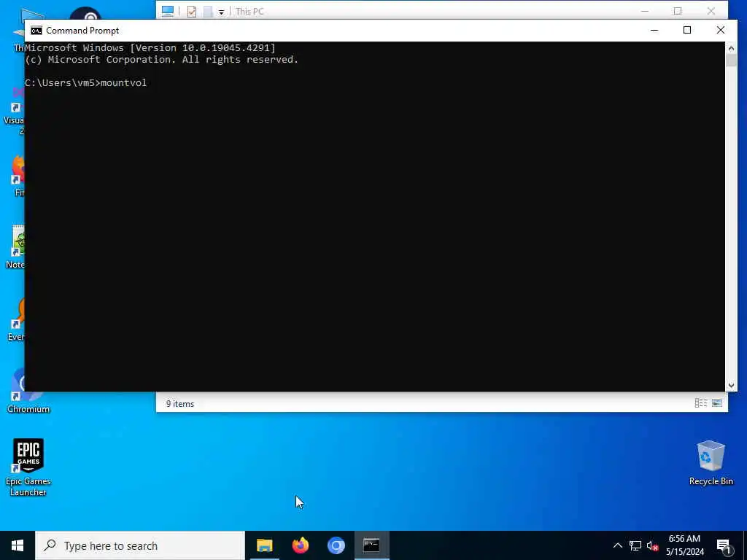The height and width of the screenshot is (560, 747).
Task: Select the Epic Games Launcher desktop icon
Action: (x=28, y=467)
